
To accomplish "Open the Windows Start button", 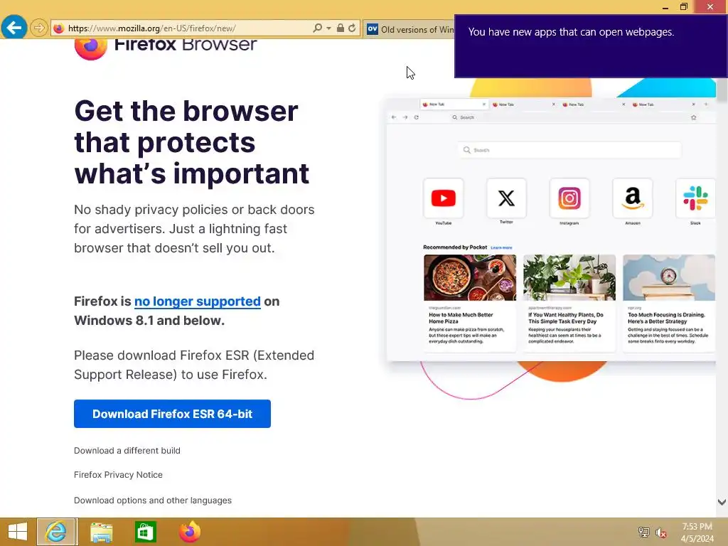I will click(x=18, y=532).
